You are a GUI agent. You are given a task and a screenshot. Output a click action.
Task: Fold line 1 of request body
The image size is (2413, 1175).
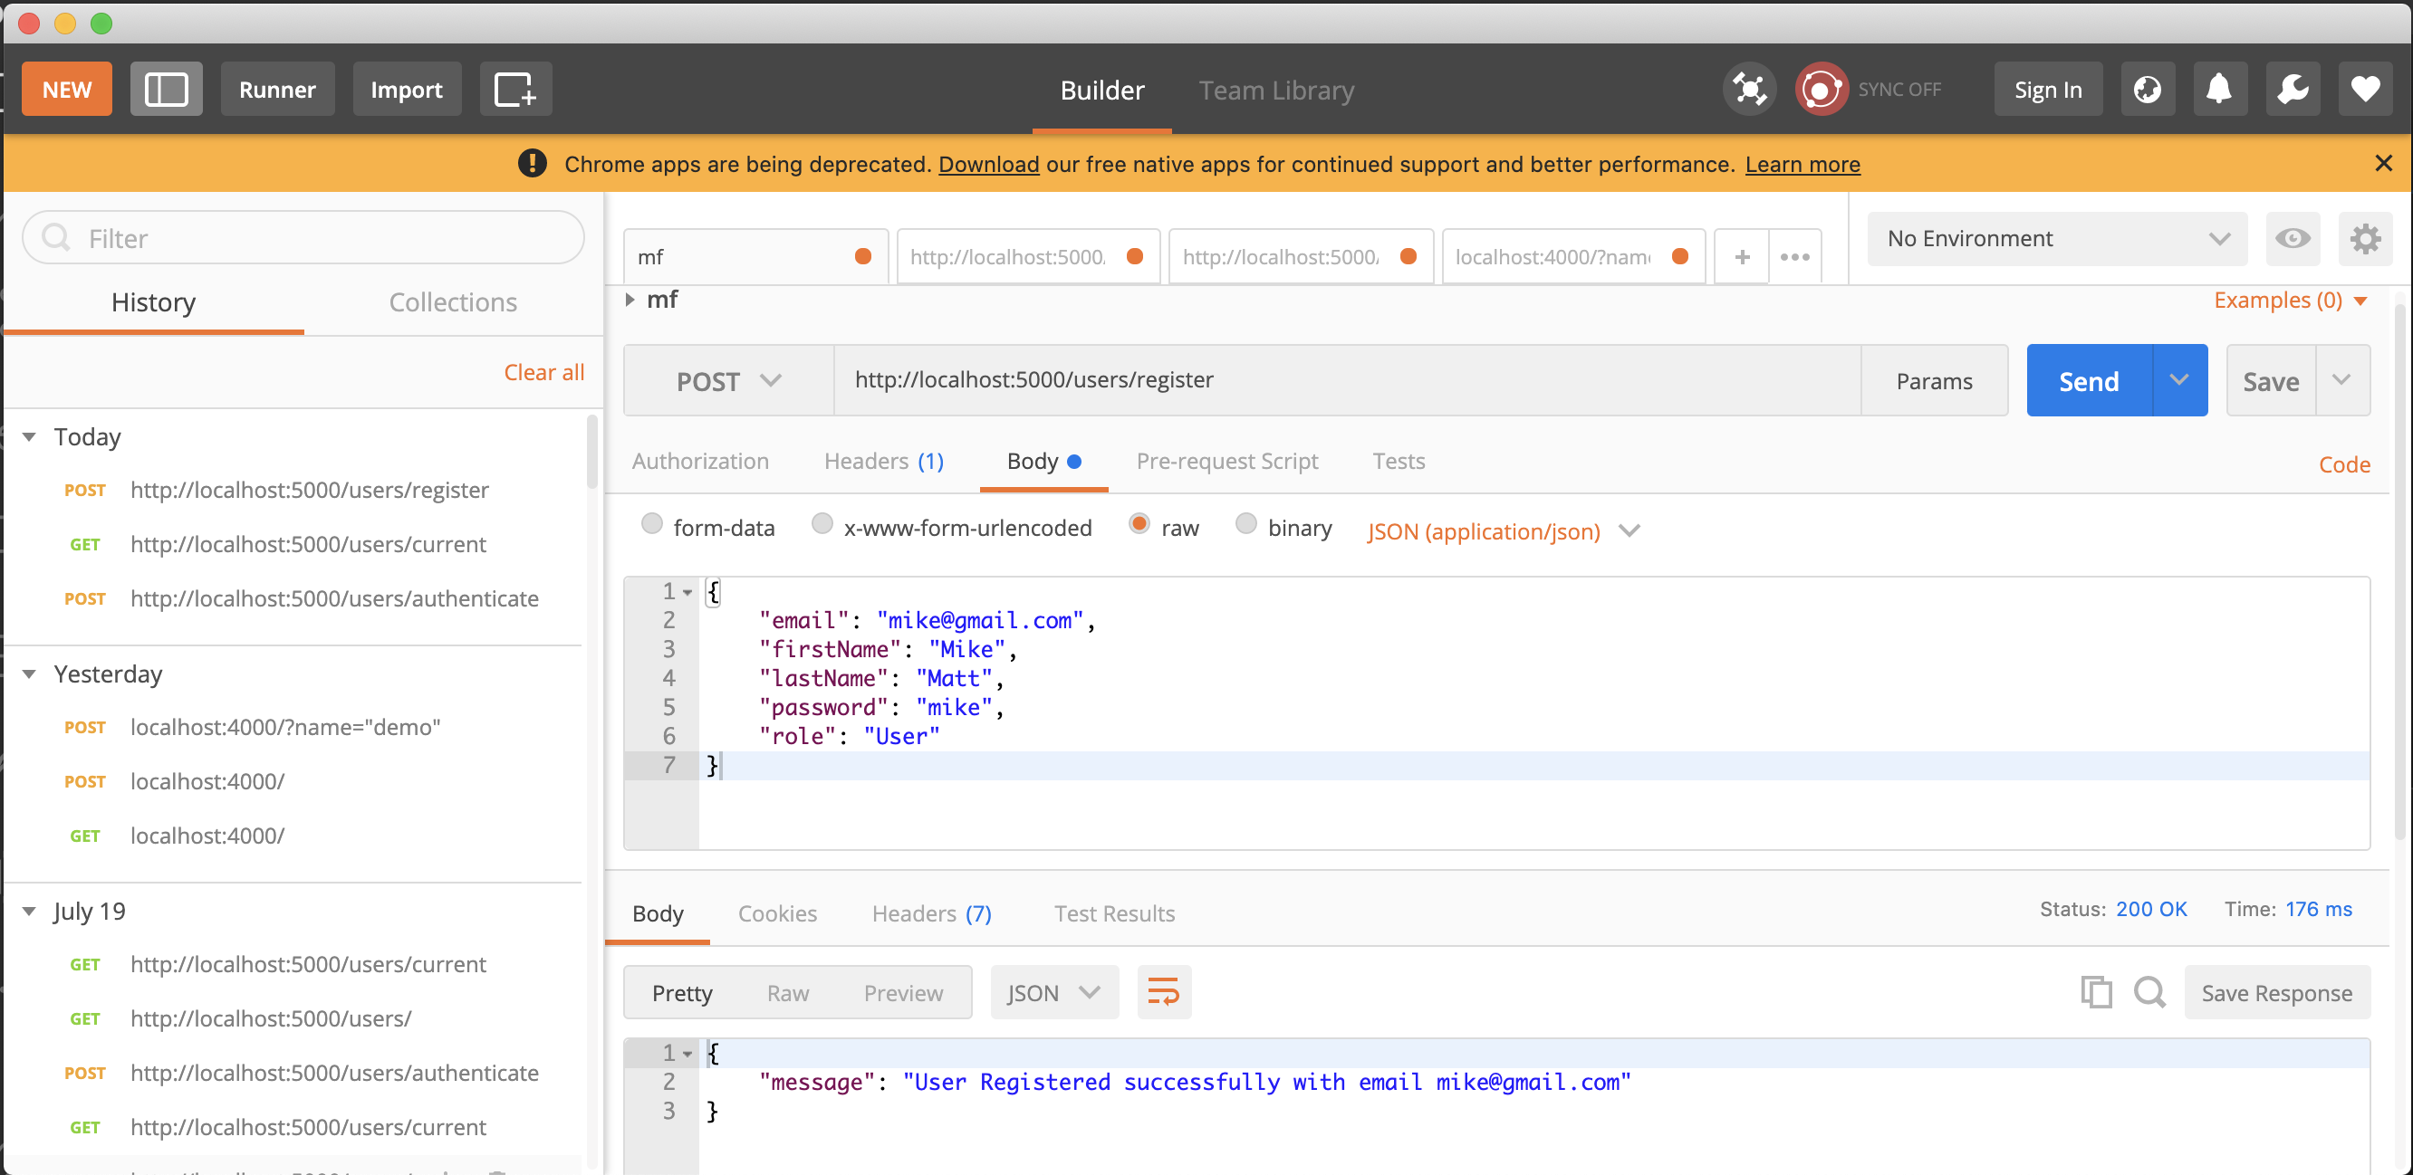pyautogui.click(x=687, y=592)
